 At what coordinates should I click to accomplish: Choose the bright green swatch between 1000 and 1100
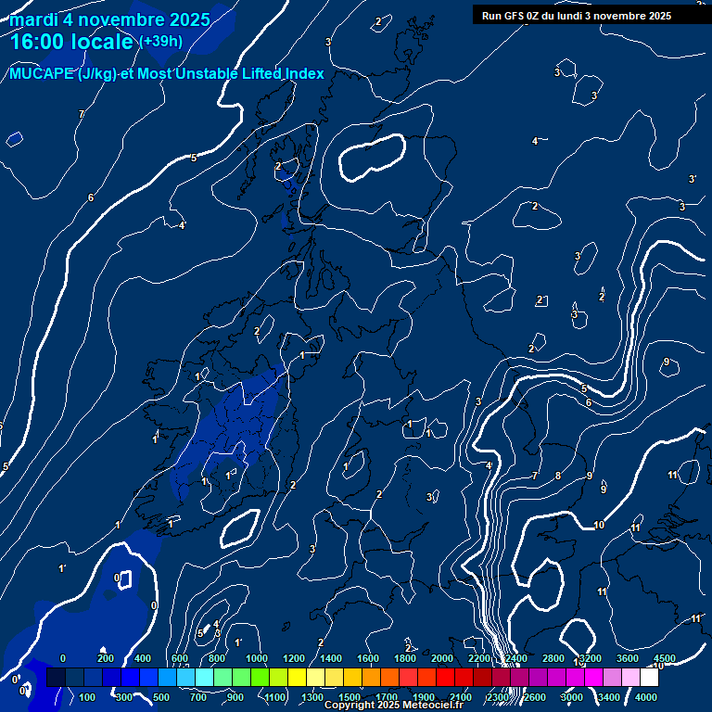pos(260,677)
